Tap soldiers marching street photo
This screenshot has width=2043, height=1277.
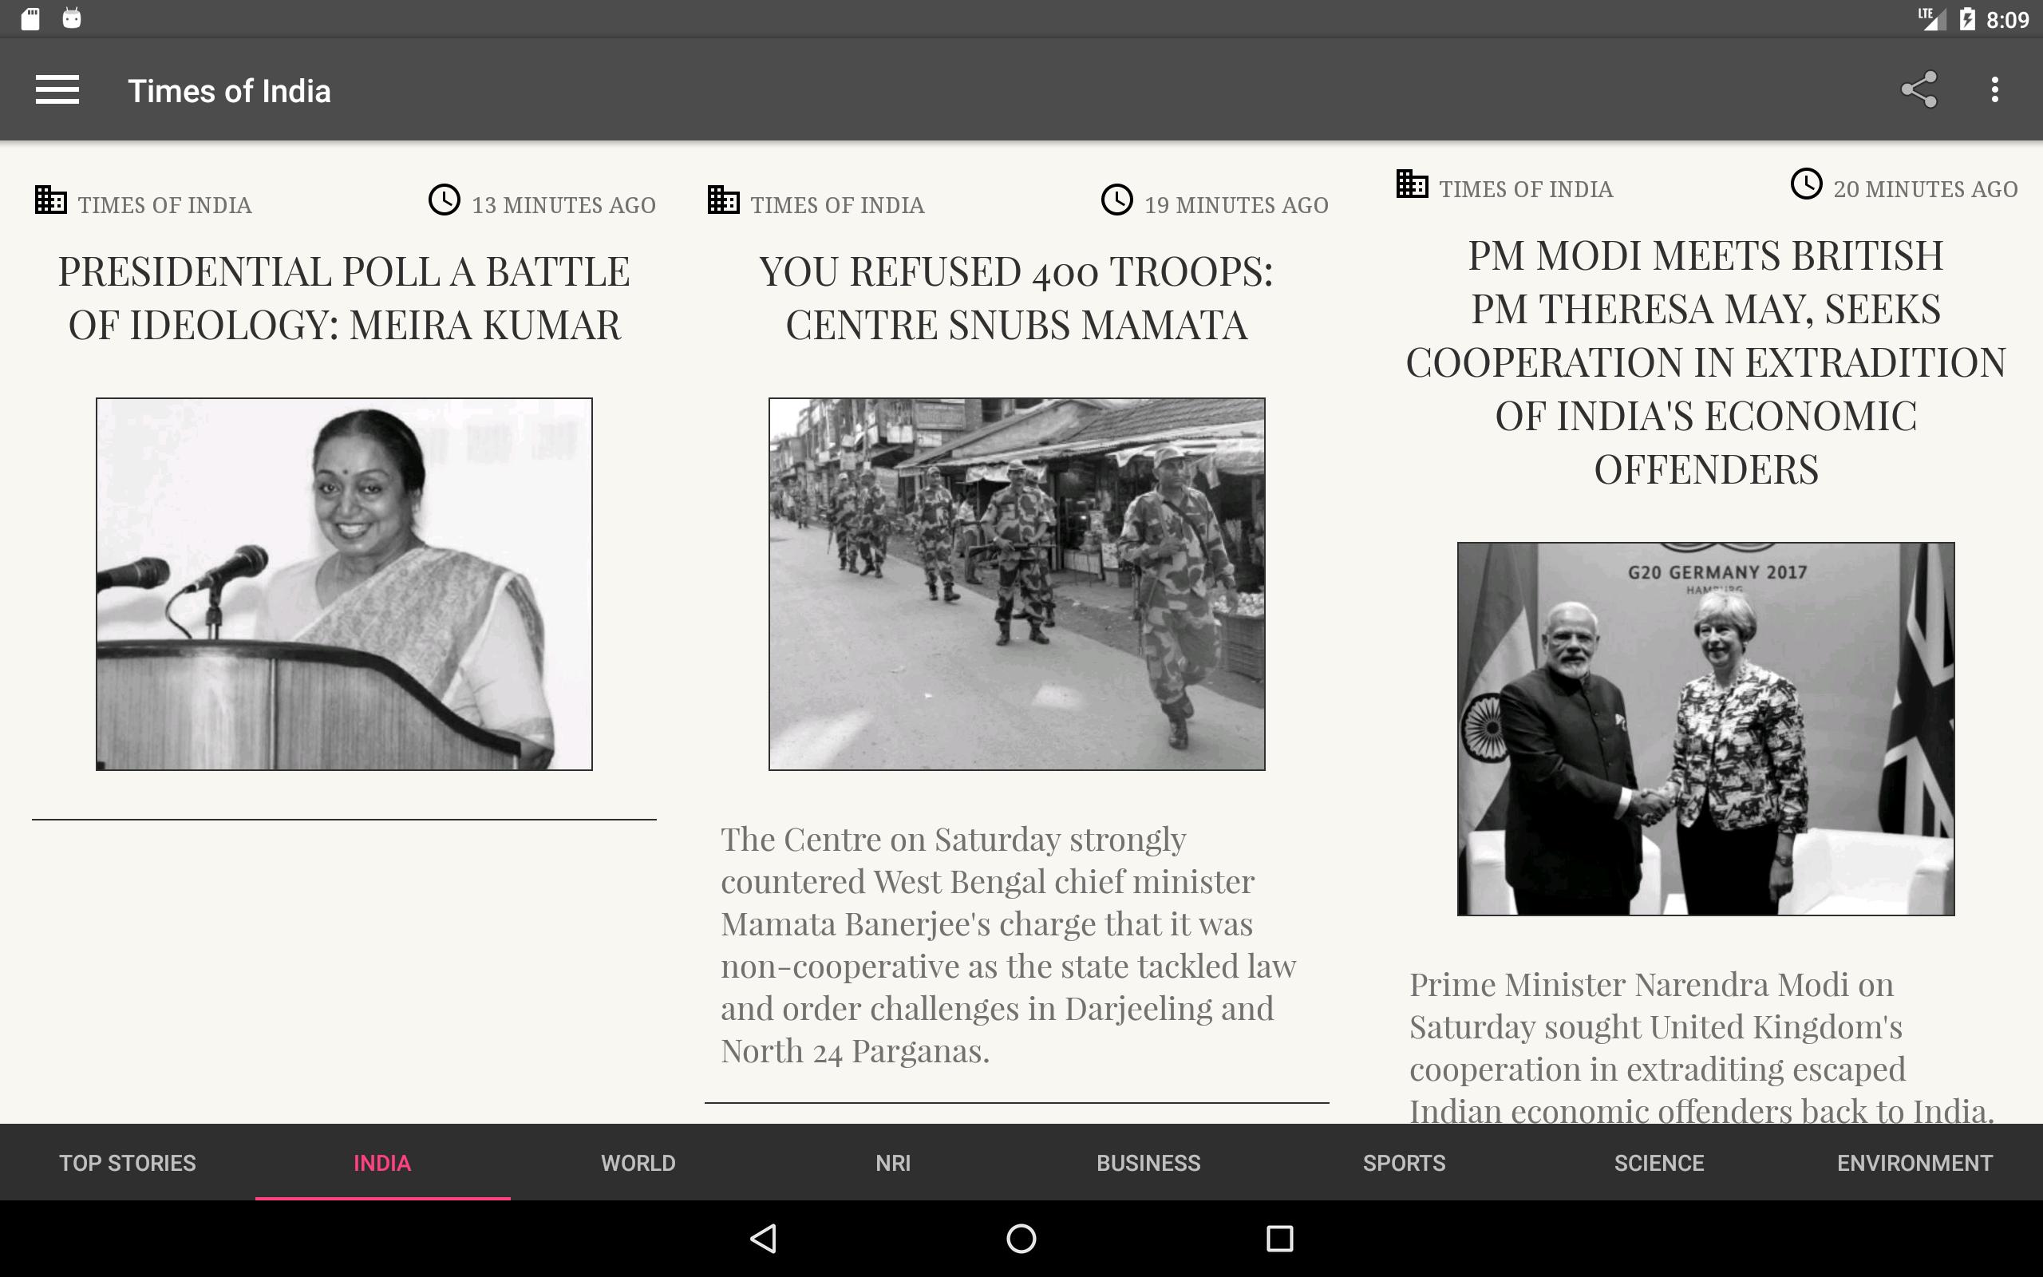tap(1017, 583)
